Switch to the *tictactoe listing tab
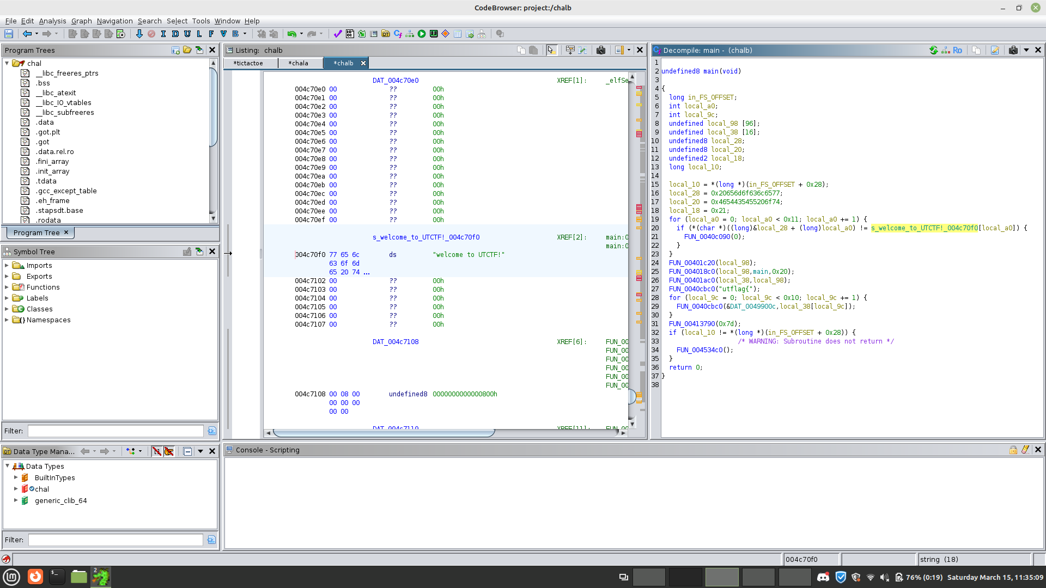 248,63
